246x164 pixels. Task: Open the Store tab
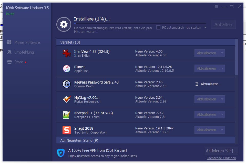click(x=15, y=62)
